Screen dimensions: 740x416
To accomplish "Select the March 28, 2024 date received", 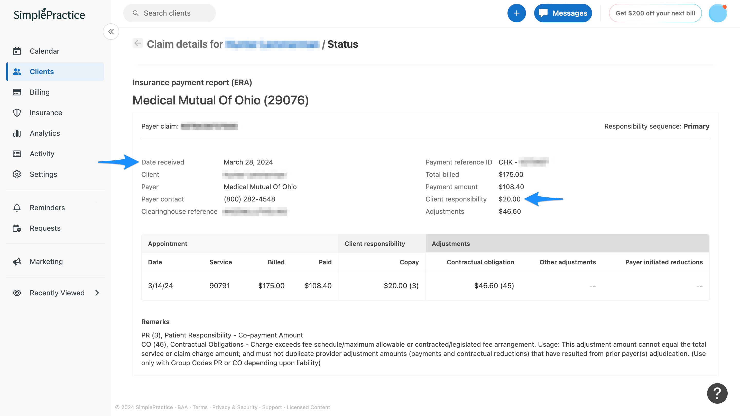I will tap(248, 162).
